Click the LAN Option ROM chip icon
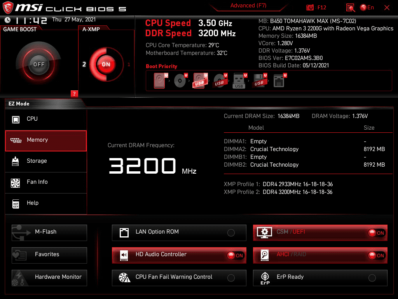 point(124,233)
